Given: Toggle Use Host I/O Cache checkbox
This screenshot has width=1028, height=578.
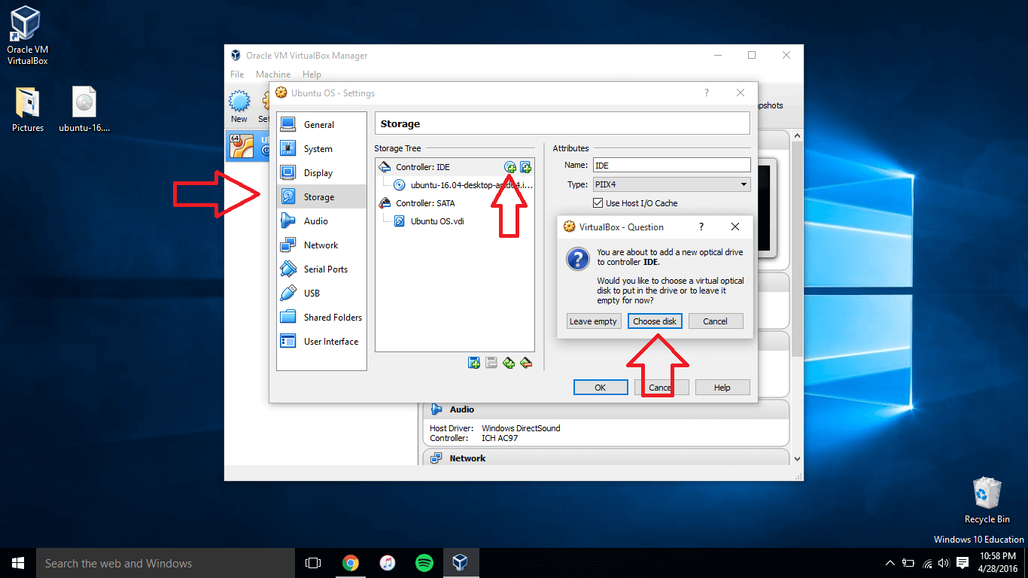Looking at the screenshot, I should click(x=598, y=203).
